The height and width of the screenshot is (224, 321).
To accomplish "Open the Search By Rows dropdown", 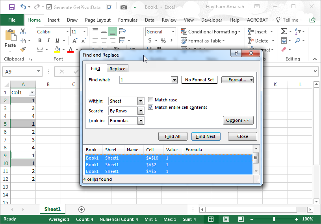I will pyautogui.click(x=141, y=111).
